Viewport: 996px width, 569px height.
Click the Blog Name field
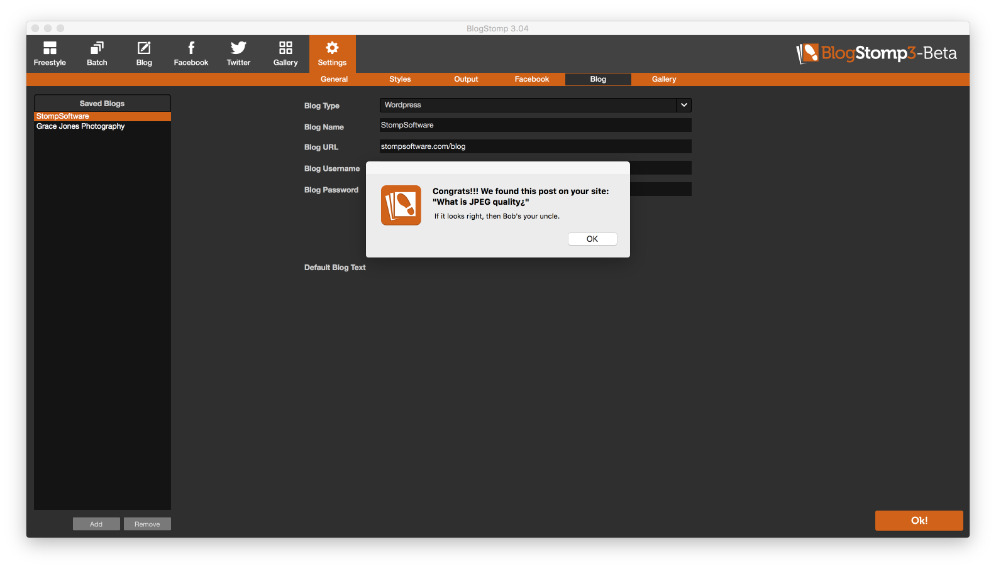click(x=535, y=125)
